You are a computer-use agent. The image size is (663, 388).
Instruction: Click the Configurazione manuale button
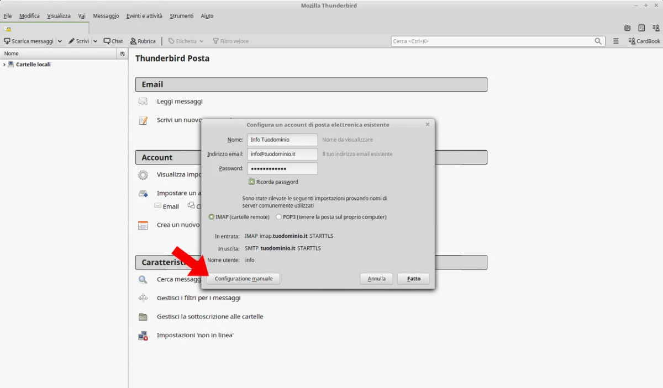(244, 279)
